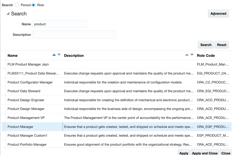Select the PLM Product Manager Jazn row
Screen dimensions: 233x155
tap(28, 64)
